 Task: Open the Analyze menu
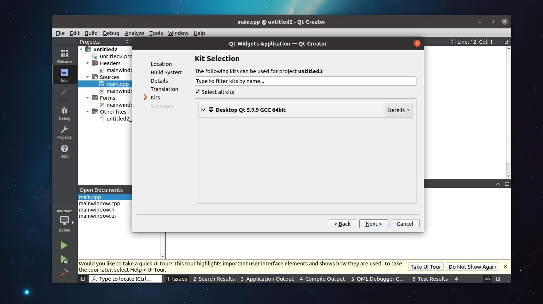coord(134,33)
